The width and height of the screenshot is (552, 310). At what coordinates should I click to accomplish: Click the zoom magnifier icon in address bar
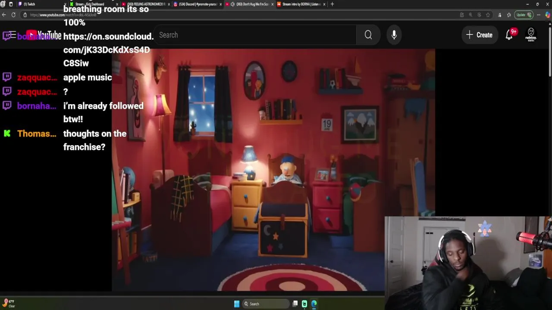(x=470, y=15)
